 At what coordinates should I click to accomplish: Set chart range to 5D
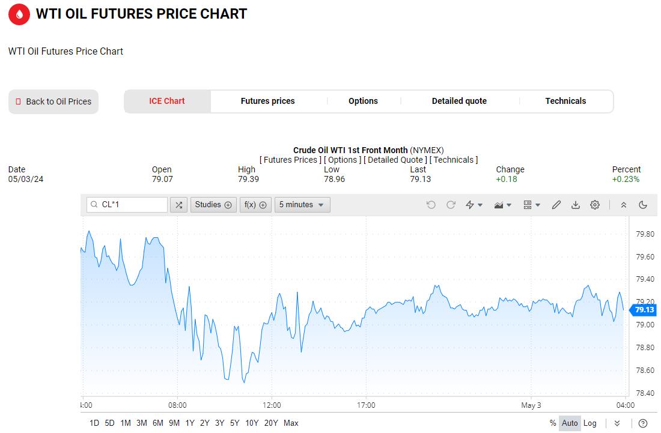tap(109, 423)
